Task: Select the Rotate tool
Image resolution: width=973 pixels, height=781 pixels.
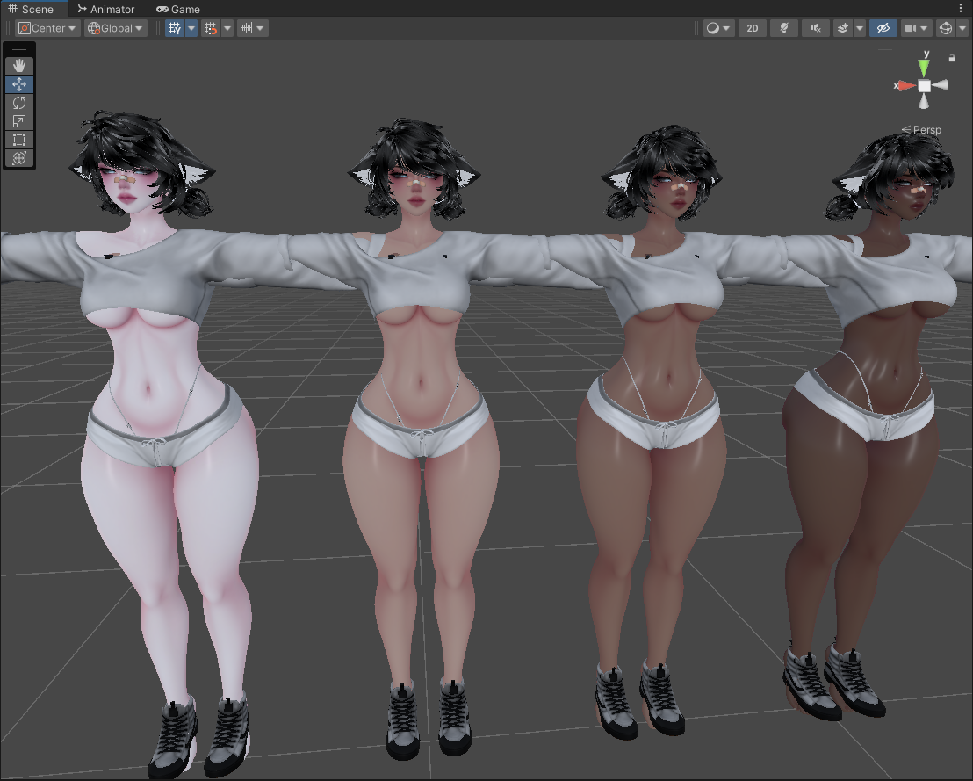Action: tap(19, 103)
